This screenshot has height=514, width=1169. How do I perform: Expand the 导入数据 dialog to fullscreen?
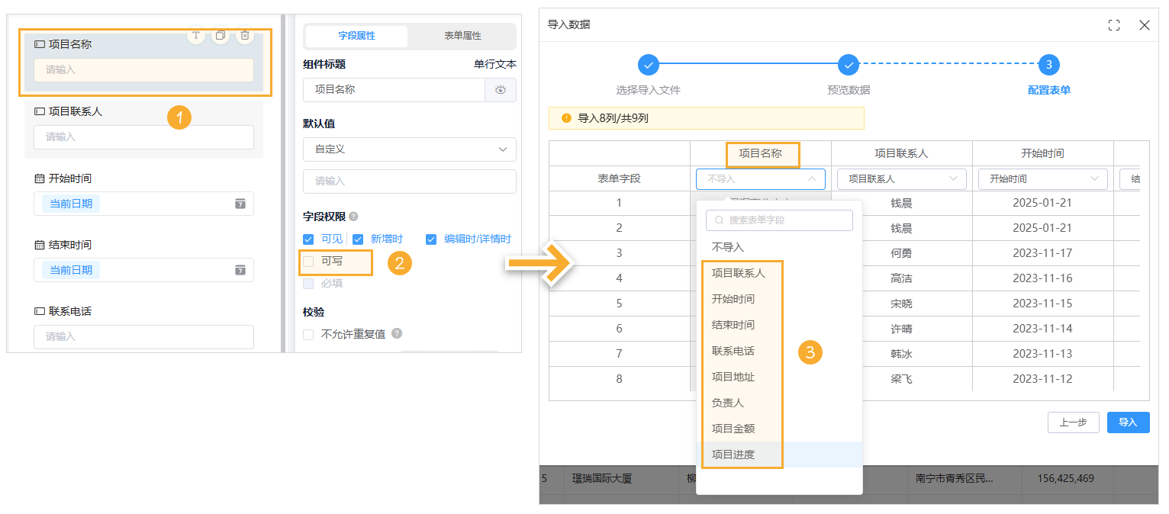(x=1113, y=24)
